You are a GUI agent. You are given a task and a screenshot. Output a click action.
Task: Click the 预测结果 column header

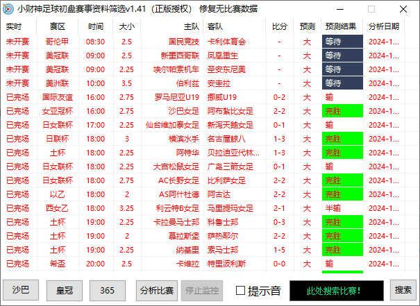tap(340, 26)
